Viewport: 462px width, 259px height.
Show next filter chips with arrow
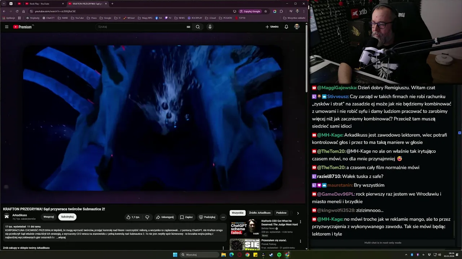tap(298, 213)
